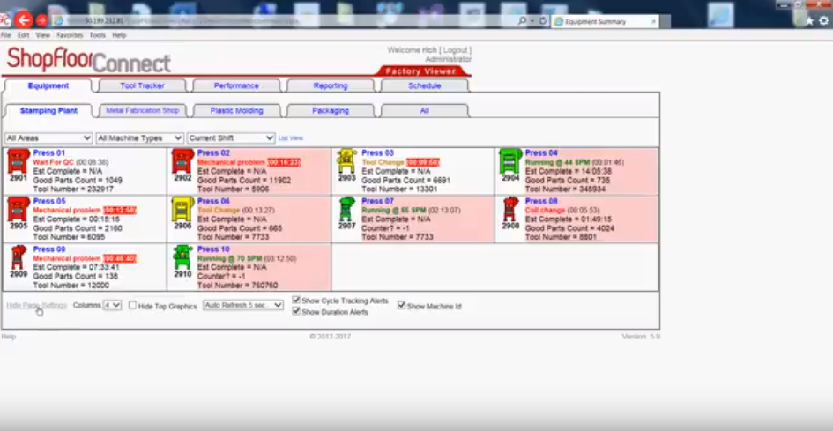Enable the Hide Top Graphics checkbox
The image size is (833, 431).
coord(132,306)
